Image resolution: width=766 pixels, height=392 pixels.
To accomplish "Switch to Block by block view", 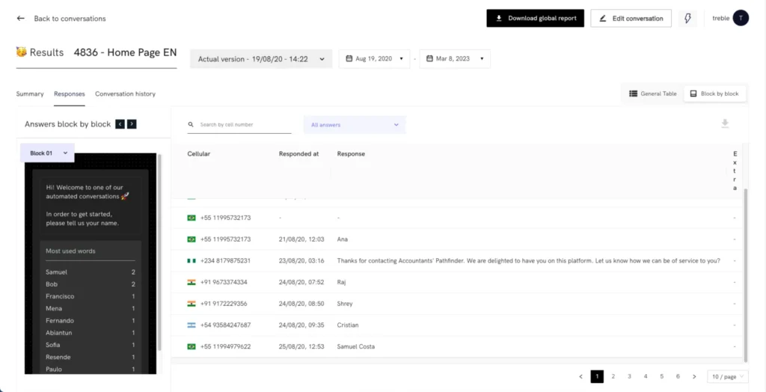I will (x=714, y=94).
